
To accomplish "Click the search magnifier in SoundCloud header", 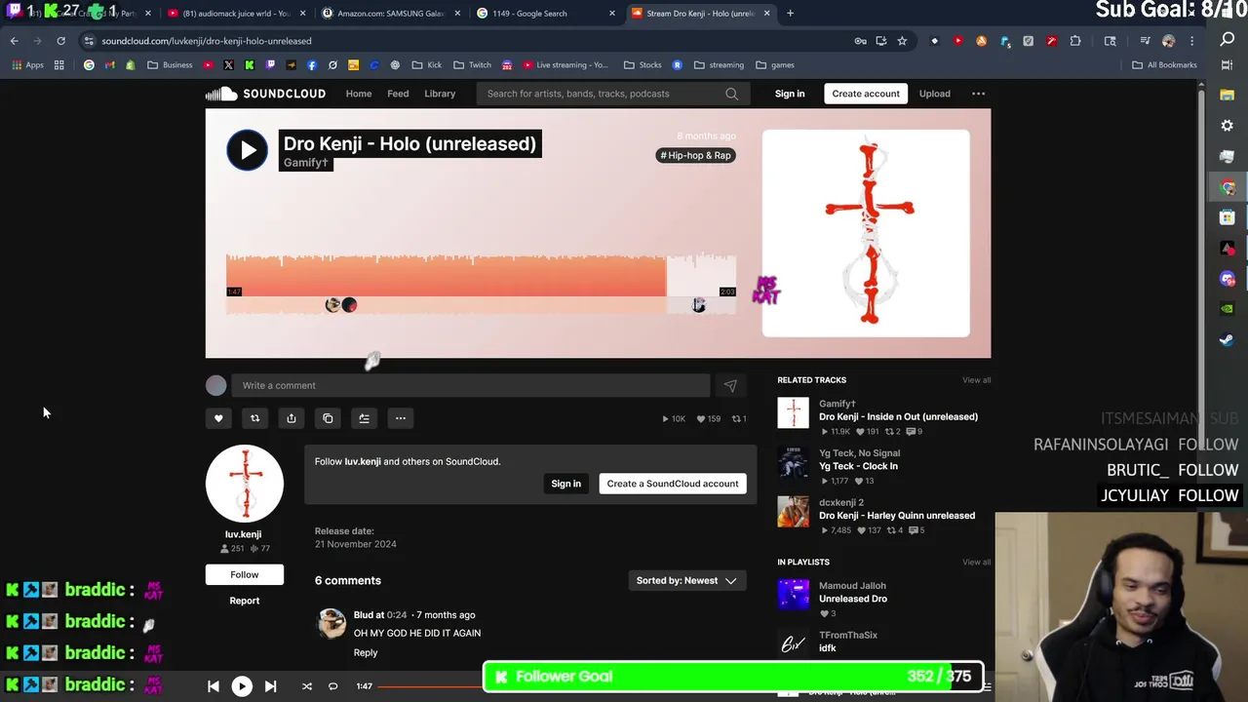I will click(x=731, y=94).
